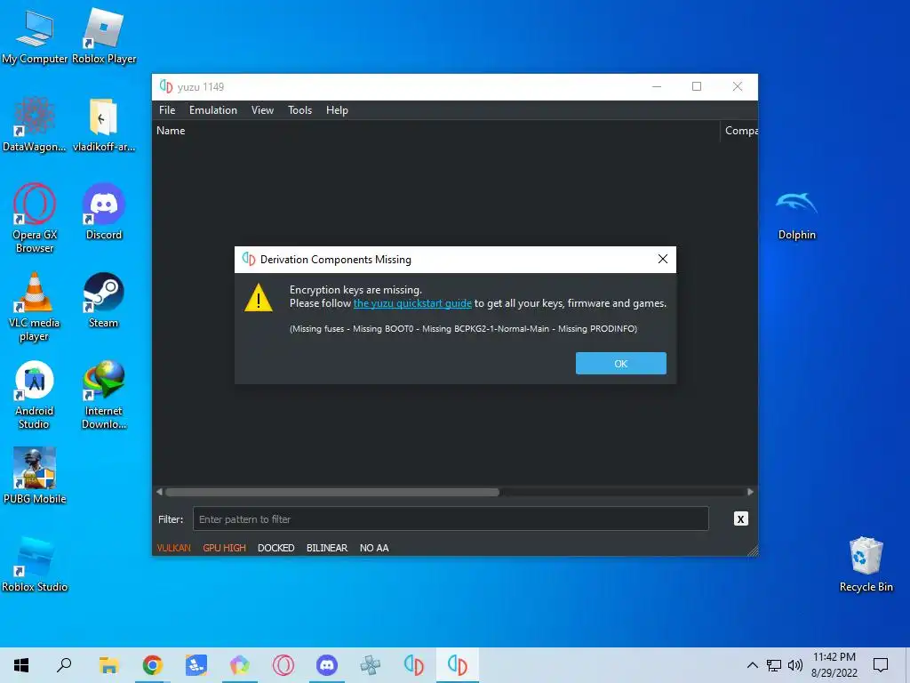Follow the yuzu quickstart guide link
This screenshot has width=910, height=683.
pos(412,303)
